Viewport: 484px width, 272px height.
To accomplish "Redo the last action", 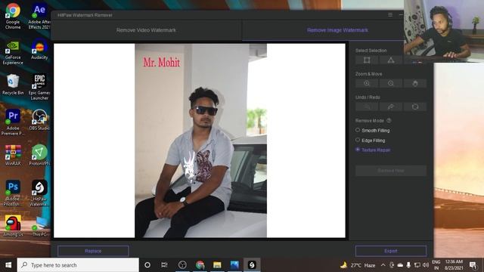I will [x=391, y=107].
